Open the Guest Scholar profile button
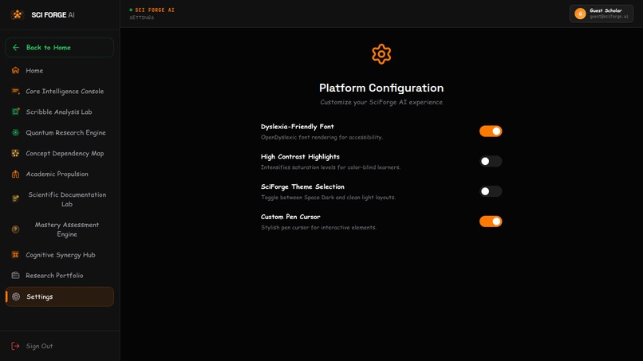This screenshot has width=643, height=361. (x=602, y=14)
